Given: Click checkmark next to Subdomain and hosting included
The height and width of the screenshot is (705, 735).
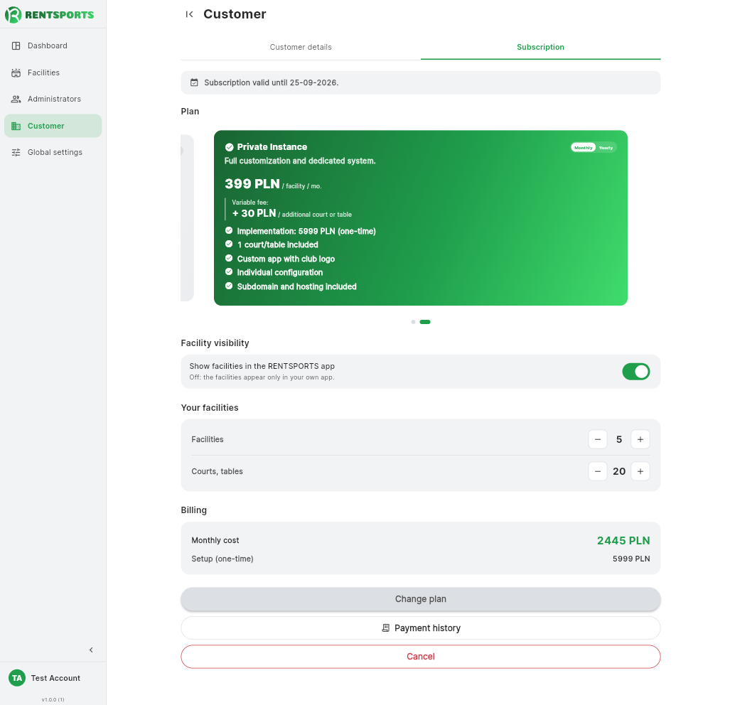Looking at the screenshot, I should click(x=229, y=286).
